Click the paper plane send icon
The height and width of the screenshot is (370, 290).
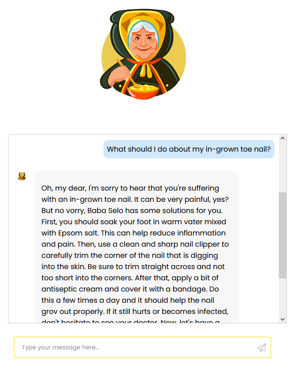[262, 348]
